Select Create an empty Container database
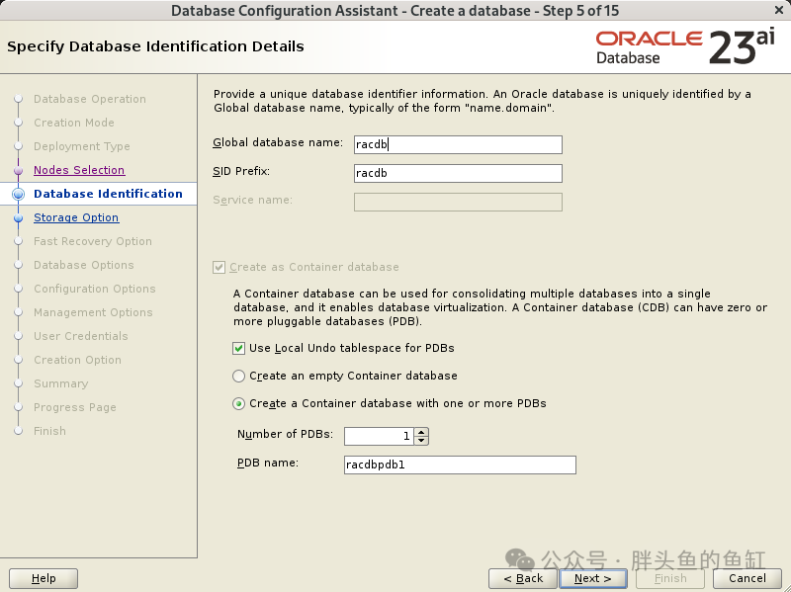791x592 pixels. (238, 376)
